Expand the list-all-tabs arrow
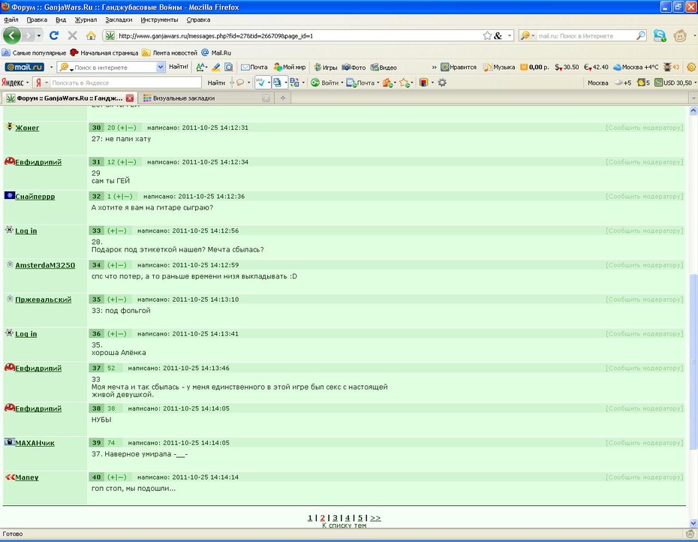Image resolution: width=698 pixels, height=542 pixels. coord(693,98)
